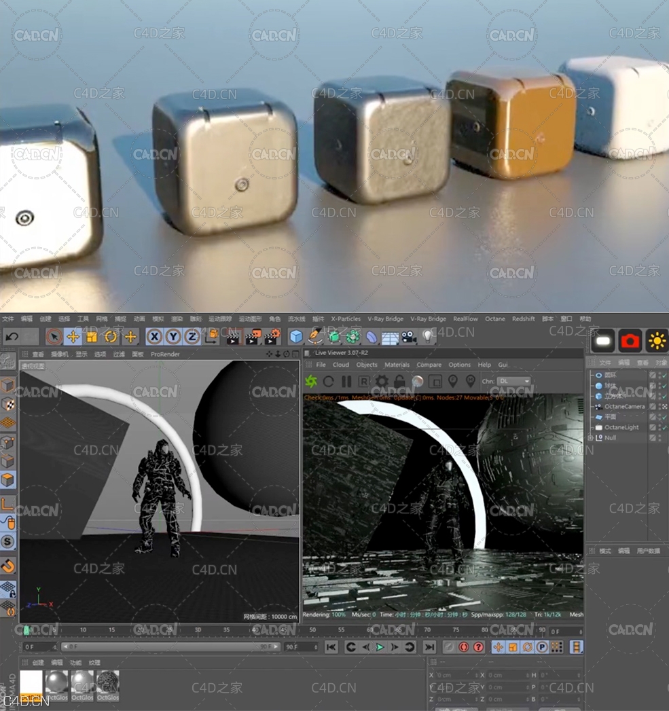Expand the Null object hierarchy
The image size is (669, 711).
pos(590,438)
